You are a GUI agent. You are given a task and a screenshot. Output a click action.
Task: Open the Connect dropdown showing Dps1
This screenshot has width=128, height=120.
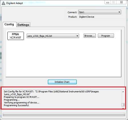[x=100, y=12]
